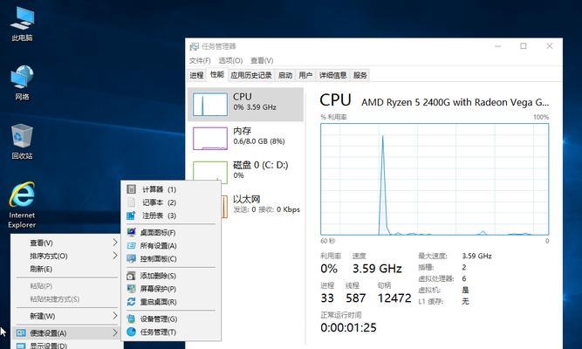Choose 记事本 (2) from the submenu

click(x=159, y=202)
